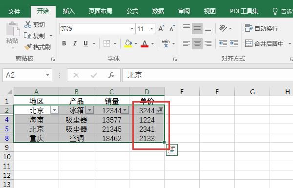
Task: Click the insert function fx icon
Action: coord(111,75)
